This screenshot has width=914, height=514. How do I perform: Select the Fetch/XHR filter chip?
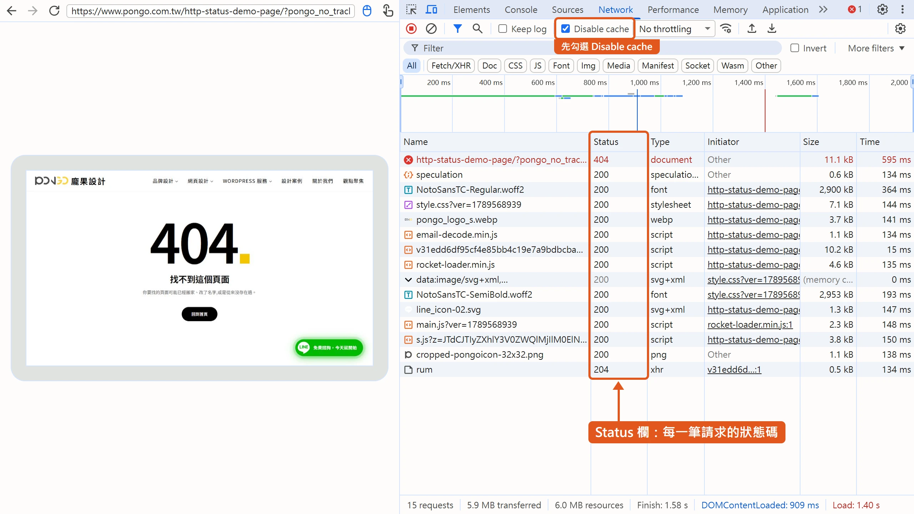[x=451, y=66]
